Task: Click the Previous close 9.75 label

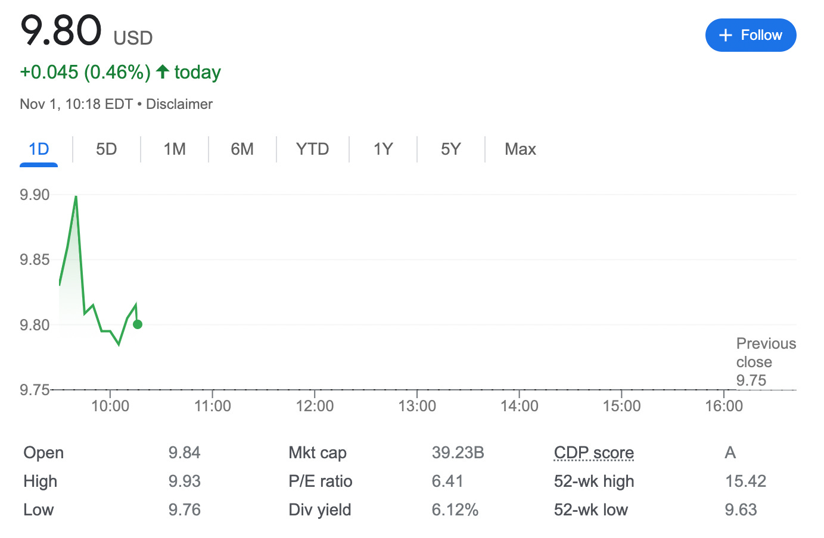Action: pyautogui.click(x=766, y=362)
